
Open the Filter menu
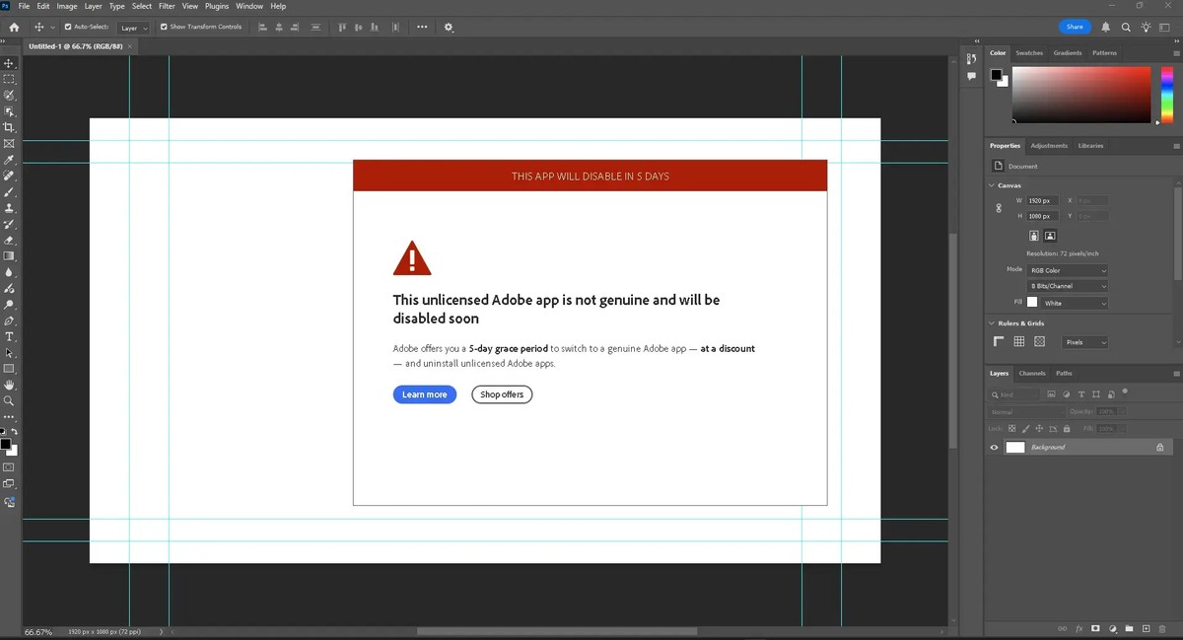[x=167, y=6]
